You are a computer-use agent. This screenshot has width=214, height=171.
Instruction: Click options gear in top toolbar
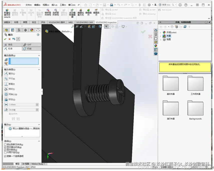tap(149, 5)
